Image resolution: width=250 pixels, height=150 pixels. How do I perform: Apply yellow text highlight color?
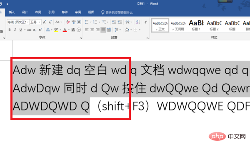(x=56, y=30)
